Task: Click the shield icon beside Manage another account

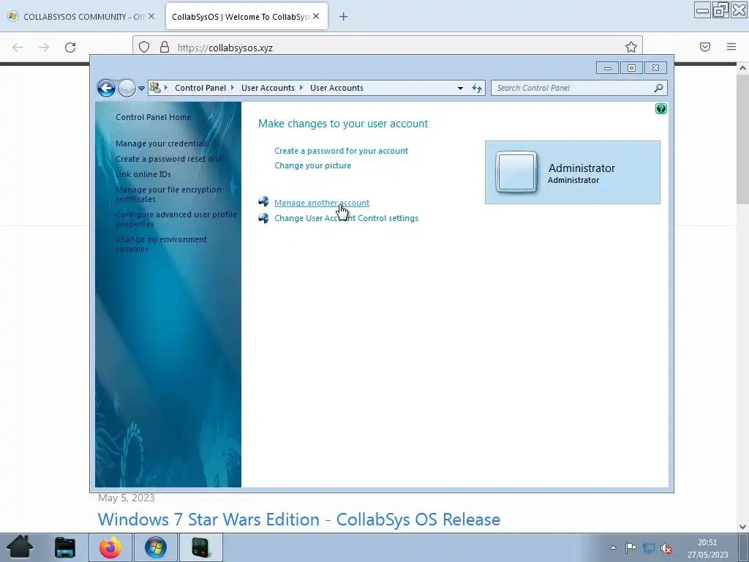Action: coord(263,202)
